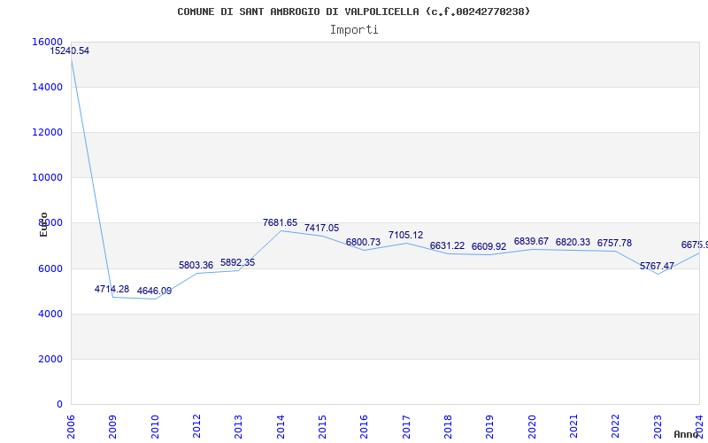Screen dimensions: 708x443
Task: Click the y-axis value 2000
Action: point(50,359)
